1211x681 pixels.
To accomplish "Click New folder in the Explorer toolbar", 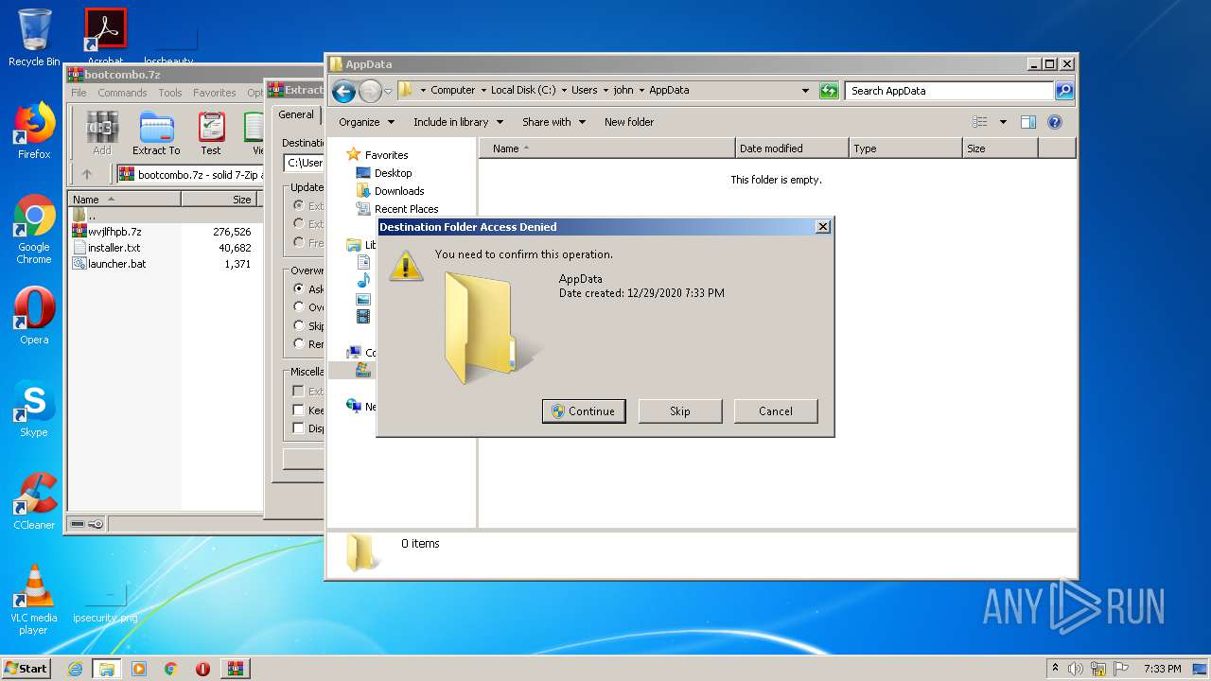I will coord(629,122).
